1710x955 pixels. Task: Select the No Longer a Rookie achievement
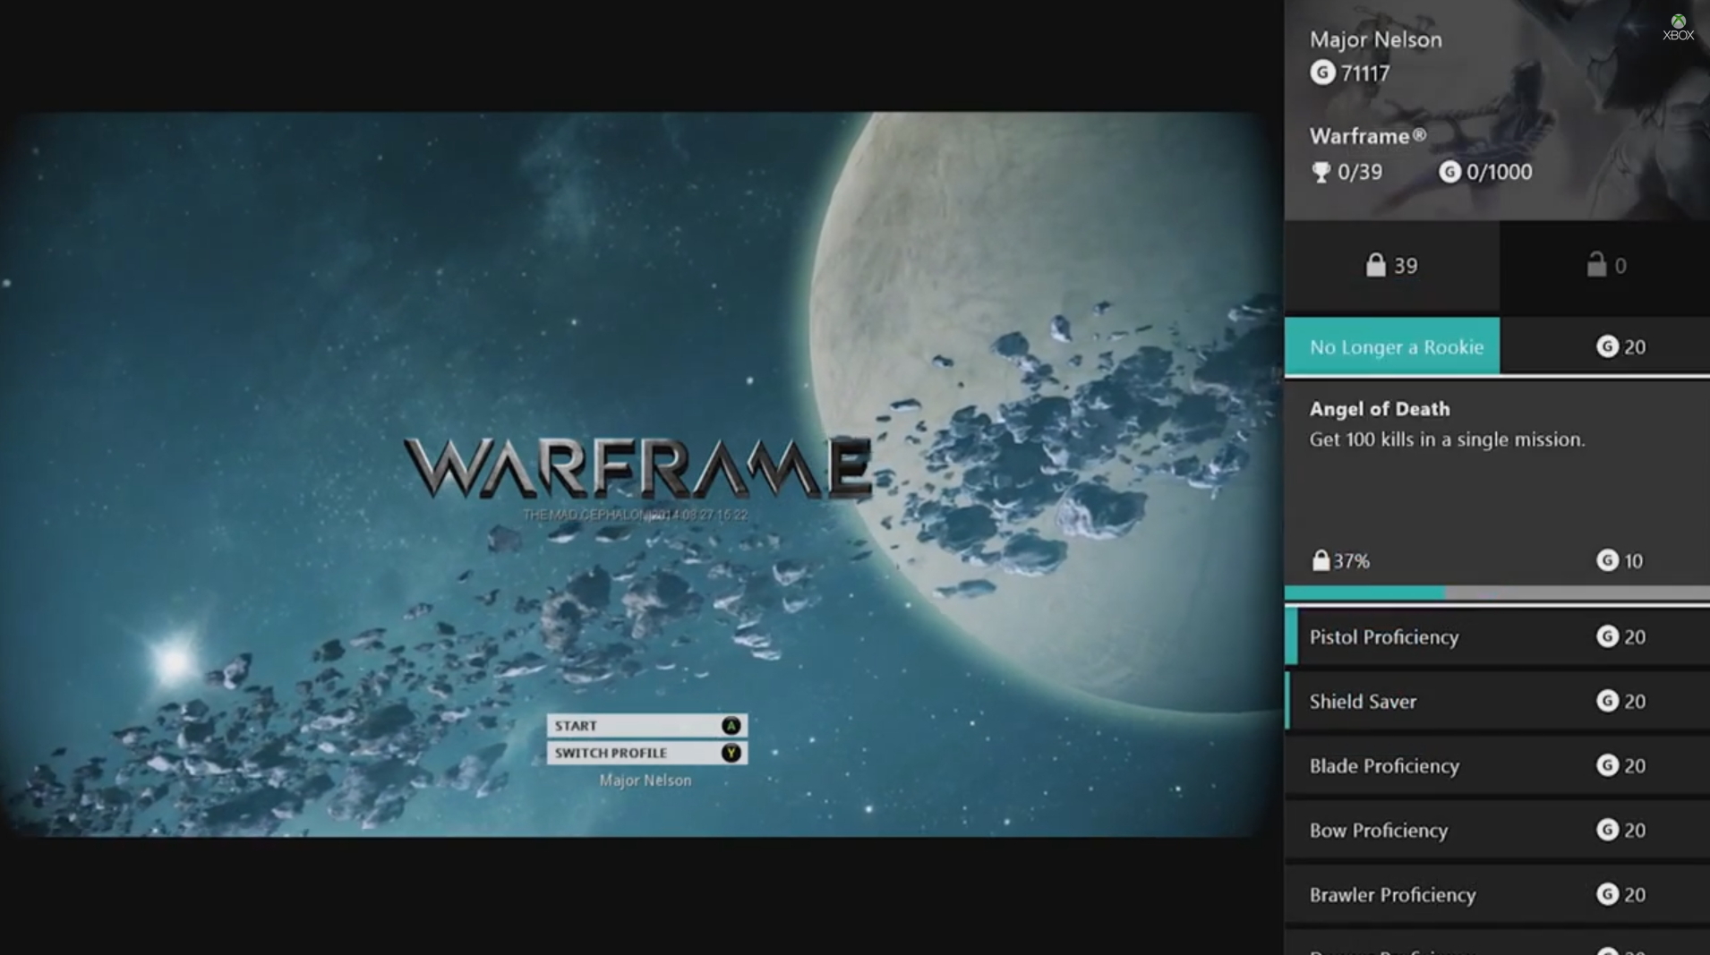[x=1397, y=345]
